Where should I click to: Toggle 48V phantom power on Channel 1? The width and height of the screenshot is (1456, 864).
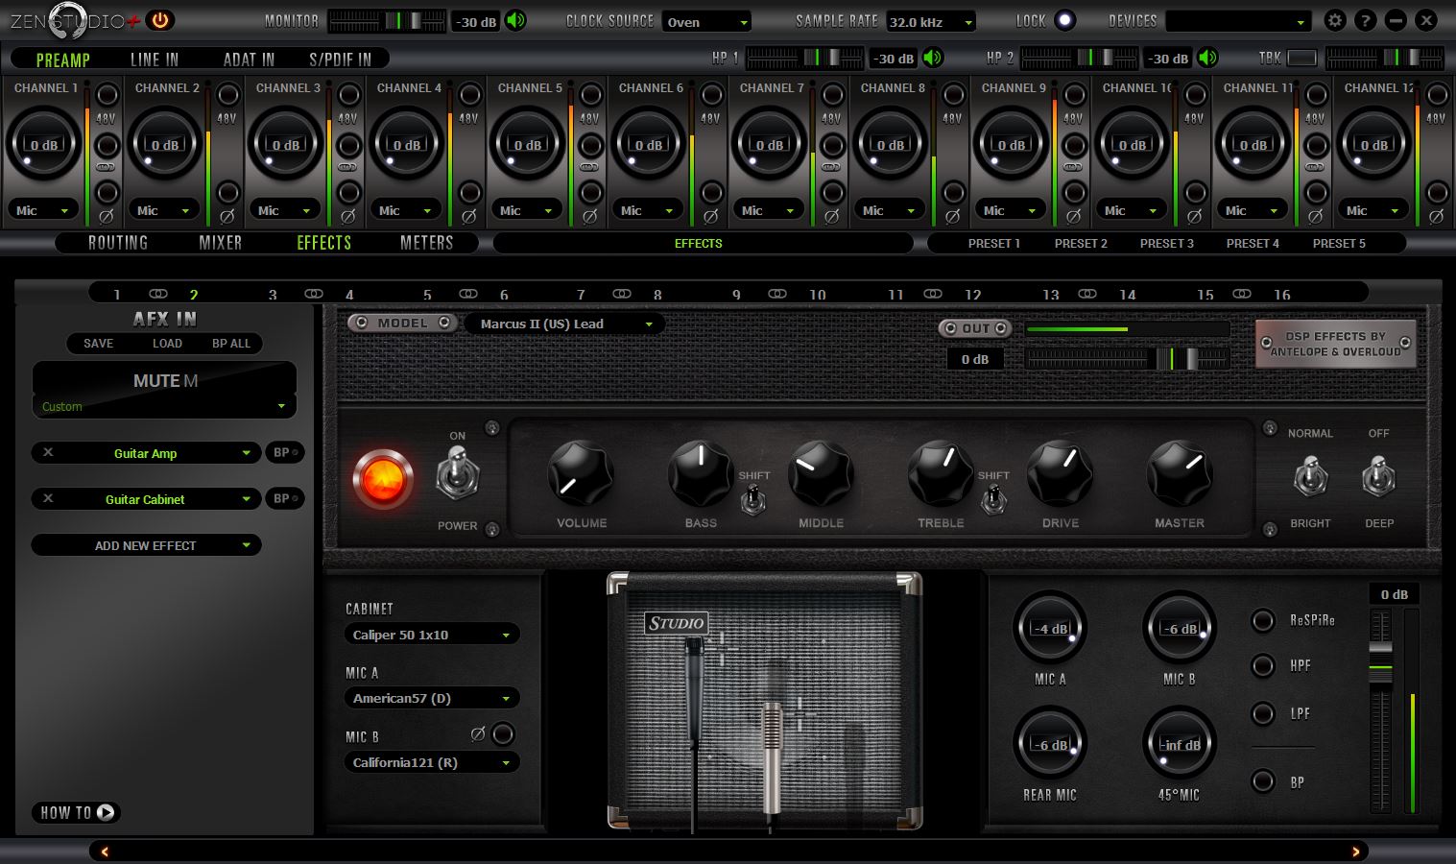point(107,95)
